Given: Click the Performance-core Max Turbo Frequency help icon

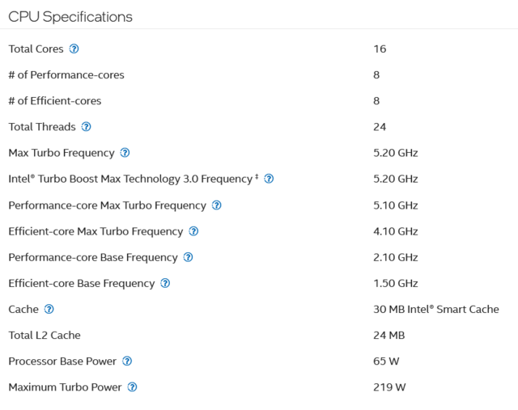Looking at the screenshot, I should 216,205.
